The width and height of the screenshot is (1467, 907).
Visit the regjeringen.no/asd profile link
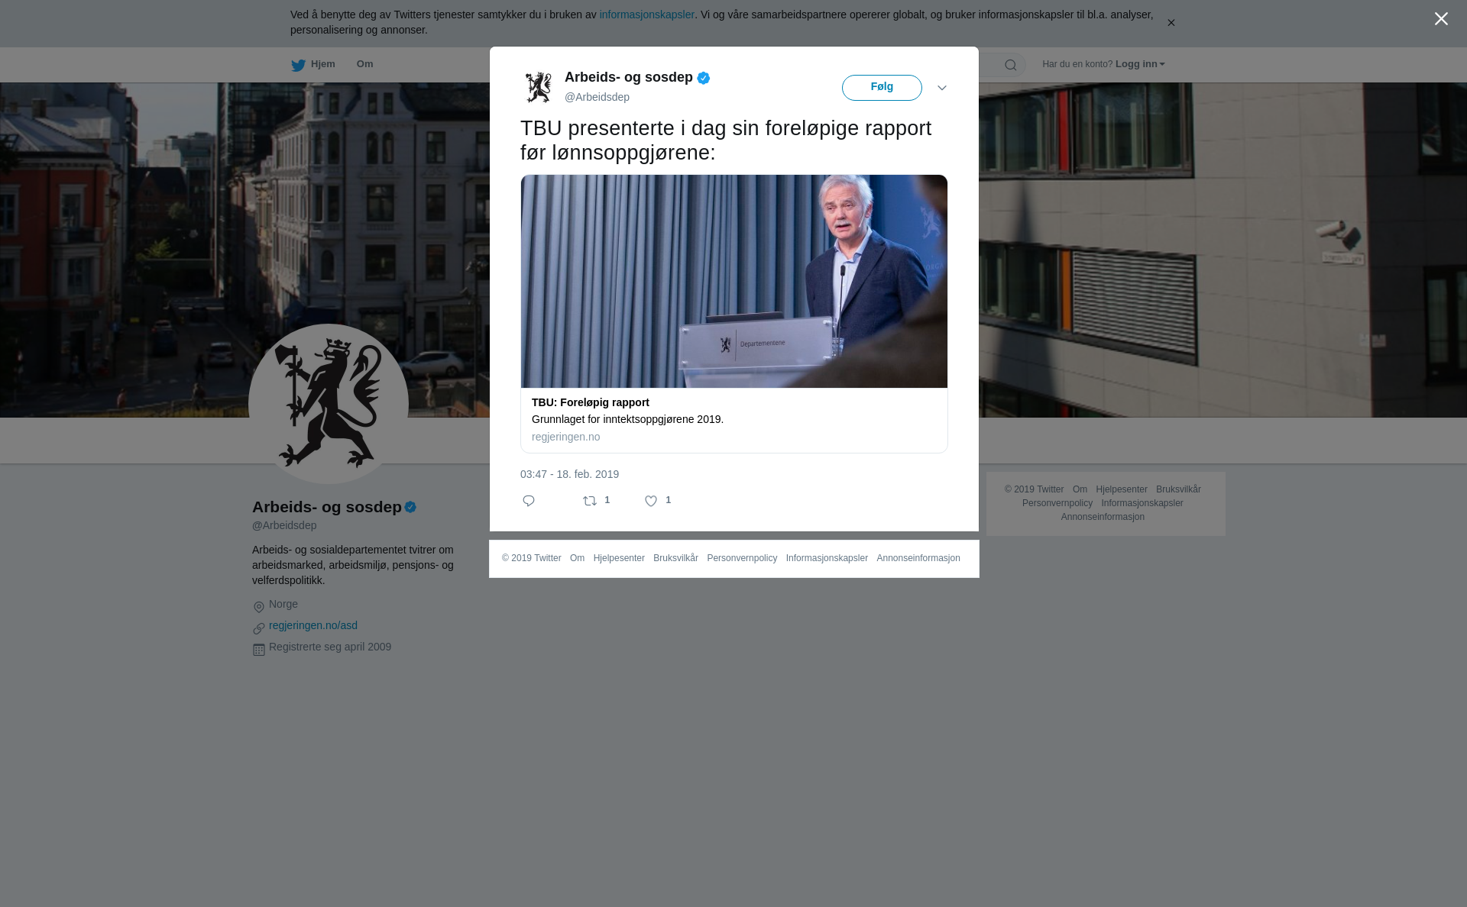313,625
